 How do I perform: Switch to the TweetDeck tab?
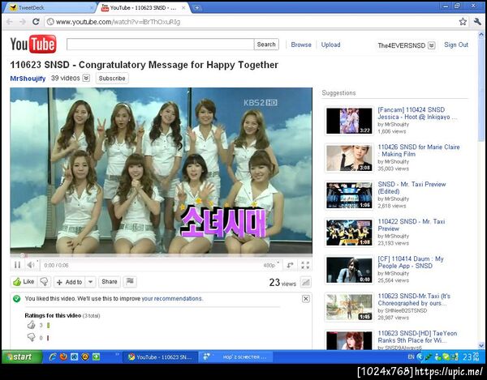click(x=50, y=8)
